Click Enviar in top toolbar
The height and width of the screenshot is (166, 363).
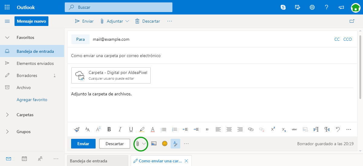coord(84,21)
